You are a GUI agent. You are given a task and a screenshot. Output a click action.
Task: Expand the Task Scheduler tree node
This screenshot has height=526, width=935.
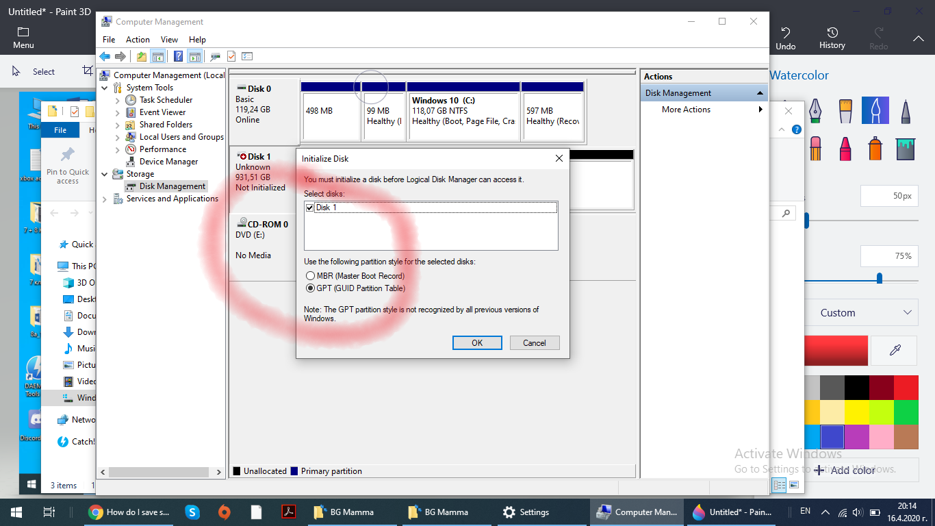117,100
